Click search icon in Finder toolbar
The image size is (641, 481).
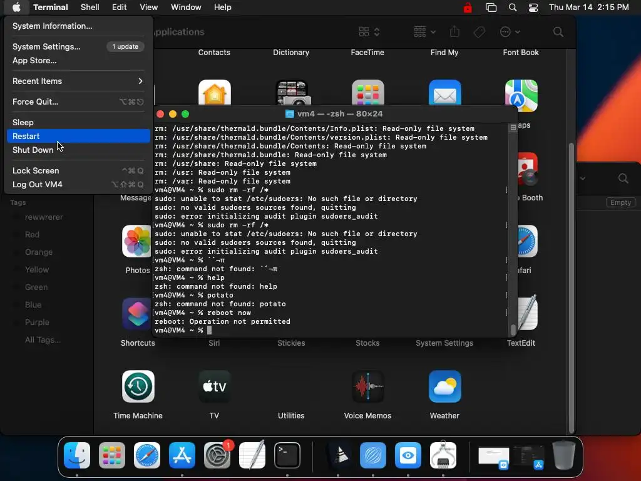click(558, 31)
